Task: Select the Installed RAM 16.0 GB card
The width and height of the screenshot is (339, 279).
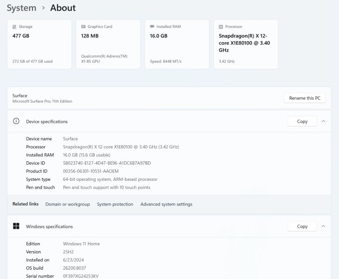Action: (177, 44)
